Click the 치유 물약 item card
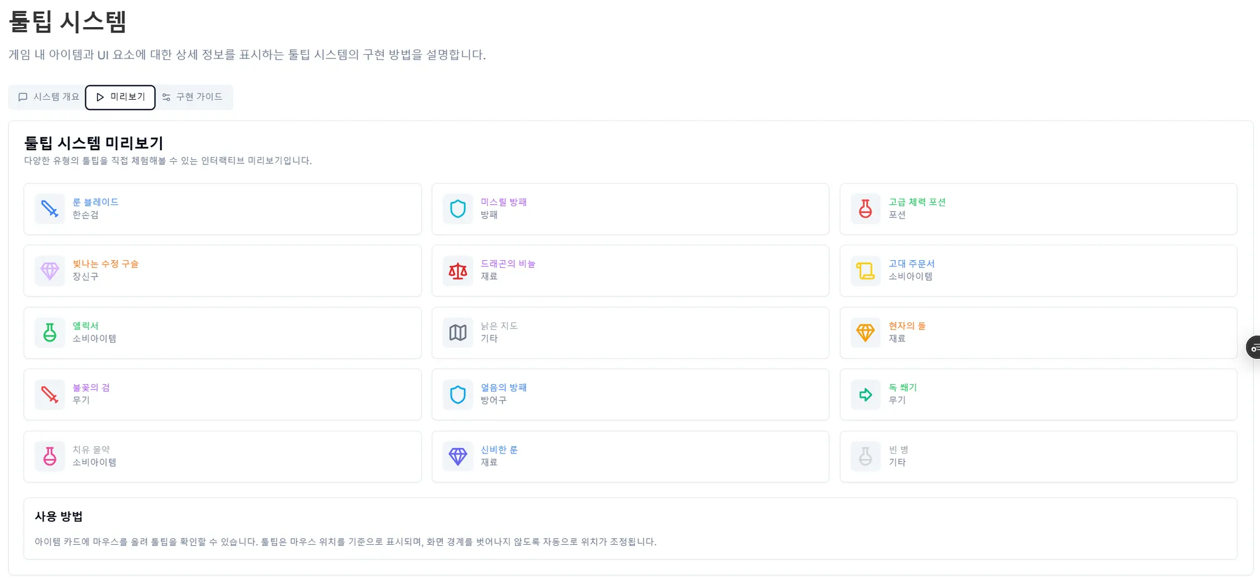The height and width of the screenshot is (581, 1260). coord(223,456)
